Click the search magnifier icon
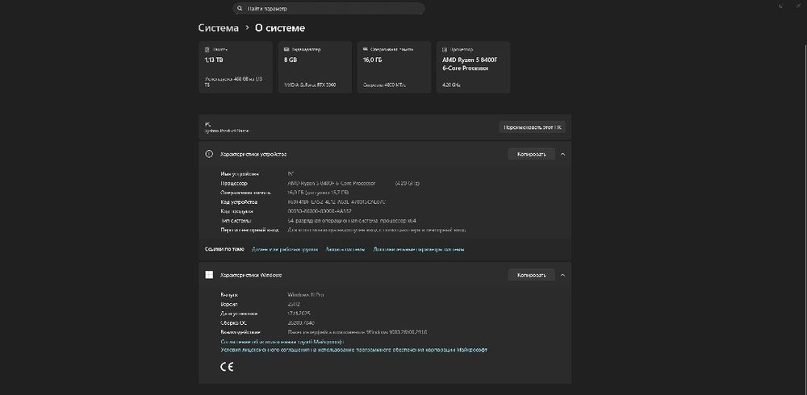The width and height of the screenshot is (807, 395). point(240,9)
